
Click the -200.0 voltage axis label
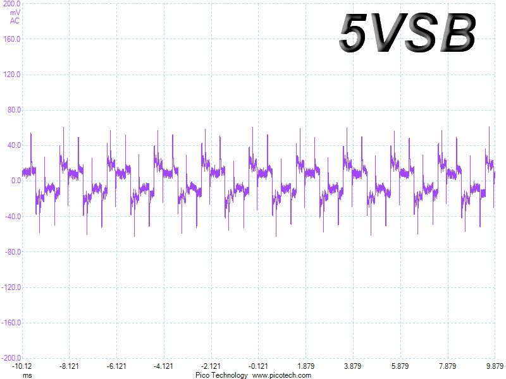[11, 358]
